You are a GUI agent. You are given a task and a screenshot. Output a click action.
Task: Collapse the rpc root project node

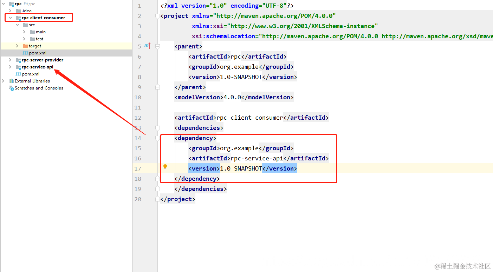[x=3, y=4]
